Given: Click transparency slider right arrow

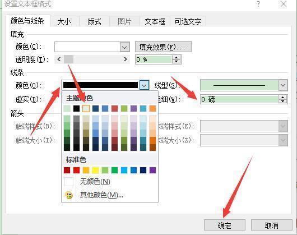Looking at the screenshot, I should pyautogui.click(x=125, y=59).
